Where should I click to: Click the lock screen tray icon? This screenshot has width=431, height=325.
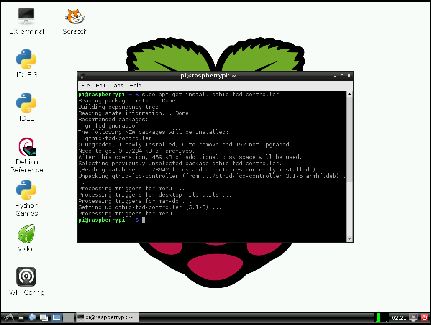pos(413,317)
